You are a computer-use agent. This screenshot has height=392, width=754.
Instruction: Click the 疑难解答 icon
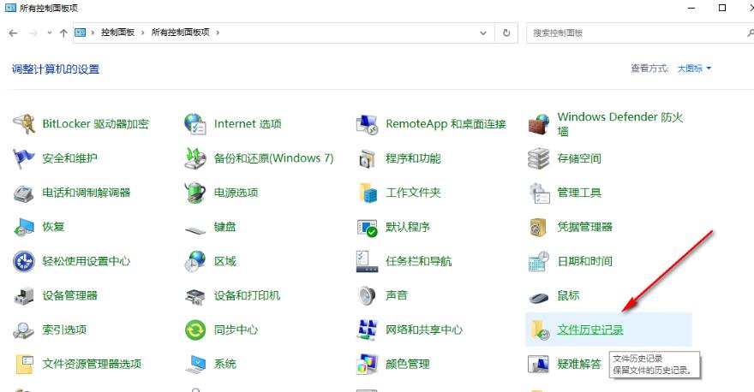coord(539,364)
